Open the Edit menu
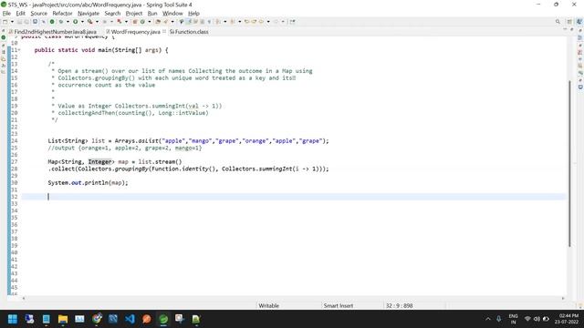Viewport: 584px width, 328px height. 20,13
